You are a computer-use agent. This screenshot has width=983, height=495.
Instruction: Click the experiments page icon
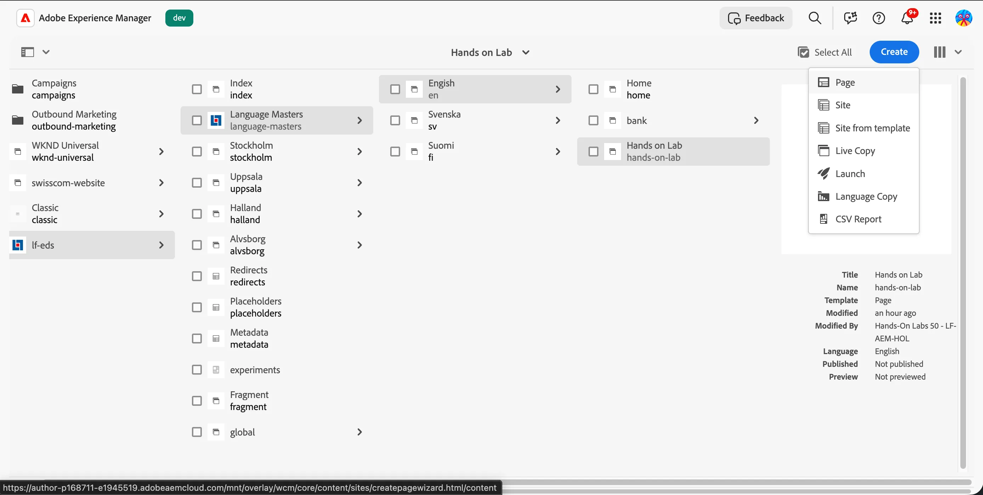(x=216, y=370)
